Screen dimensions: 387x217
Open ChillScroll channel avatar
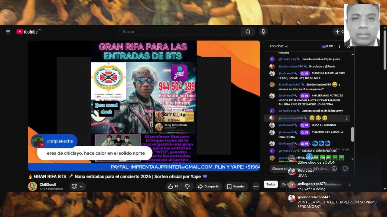33,186
